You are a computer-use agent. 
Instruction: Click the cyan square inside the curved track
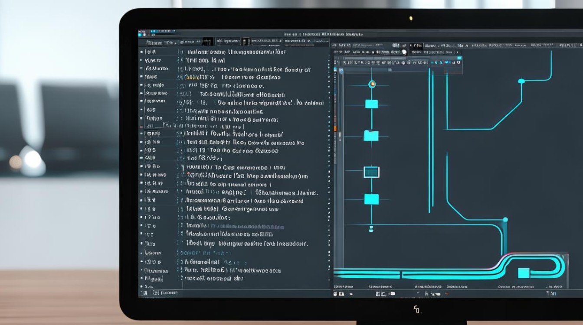point(524,273)
